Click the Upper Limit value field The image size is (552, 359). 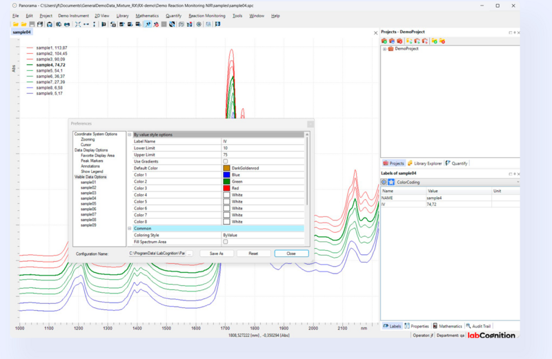pyautogui.click(x=263, y=155)
